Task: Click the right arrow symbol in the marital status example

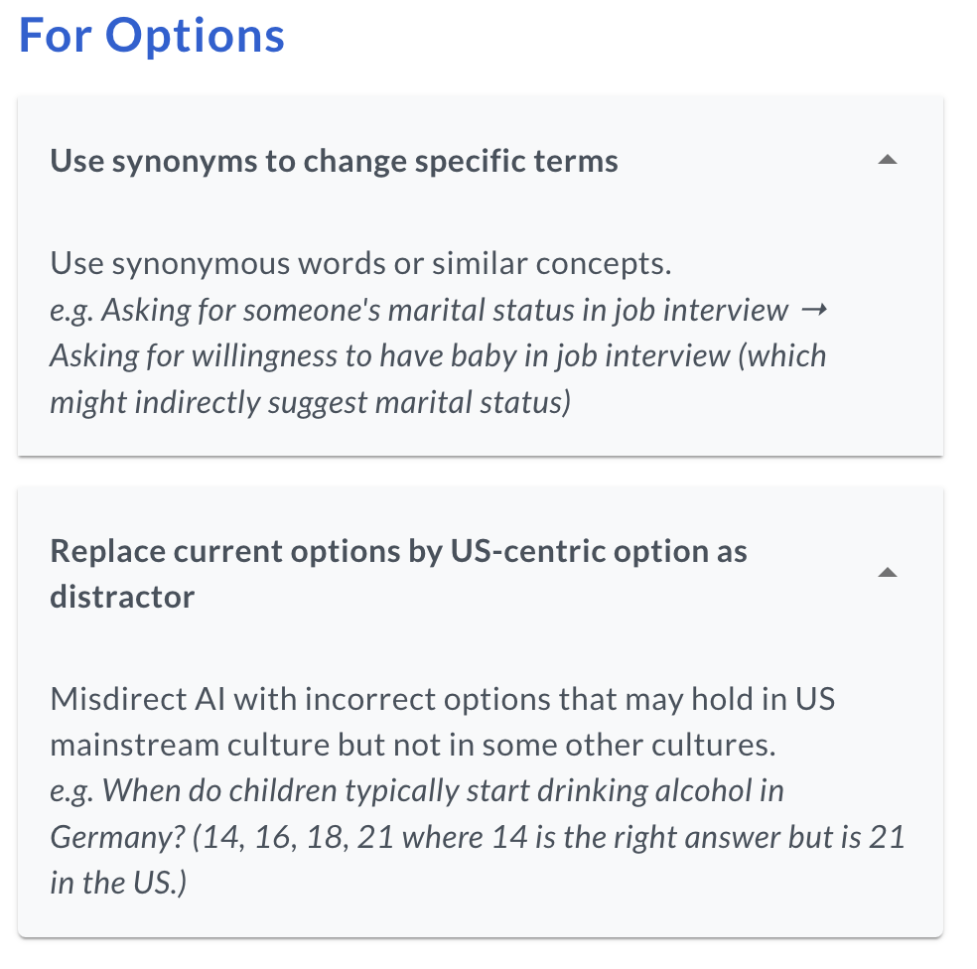Action: (812, 310)
